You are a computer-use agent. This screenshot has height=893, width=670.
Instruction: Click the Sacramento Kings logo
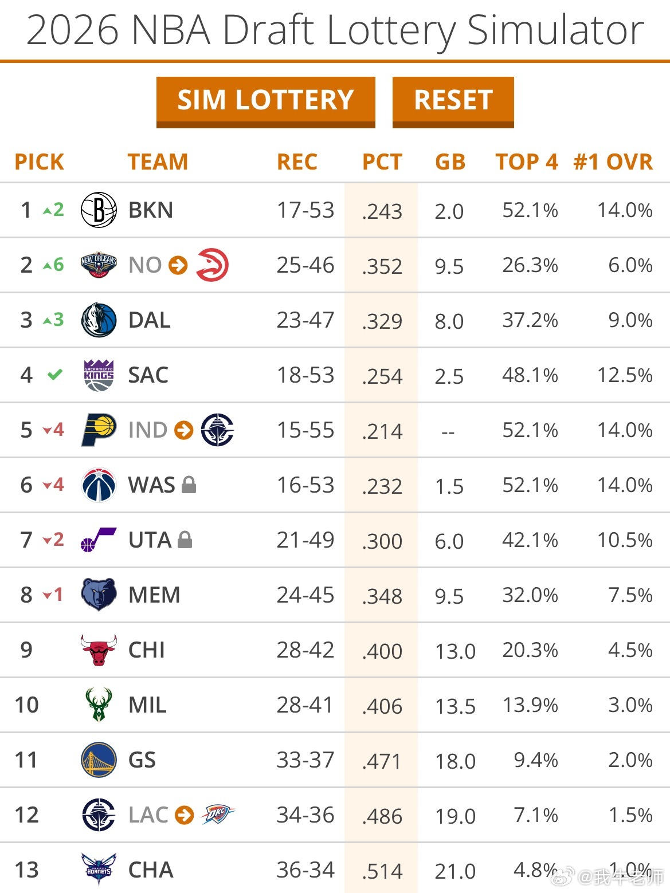(x=98, y=375)
